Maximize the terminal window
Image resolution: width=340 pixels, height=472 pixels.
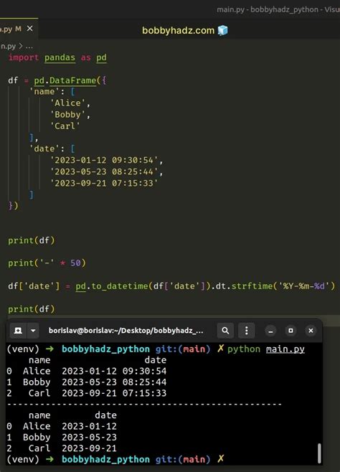291,331
